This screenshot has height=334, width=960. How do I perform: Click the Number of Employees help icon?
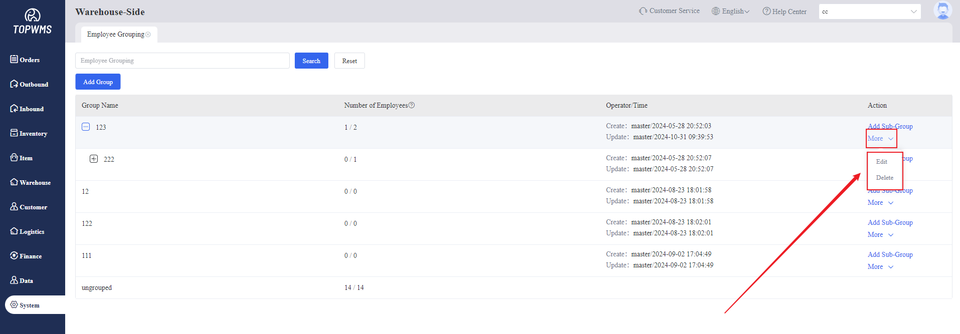pos(412,105)
